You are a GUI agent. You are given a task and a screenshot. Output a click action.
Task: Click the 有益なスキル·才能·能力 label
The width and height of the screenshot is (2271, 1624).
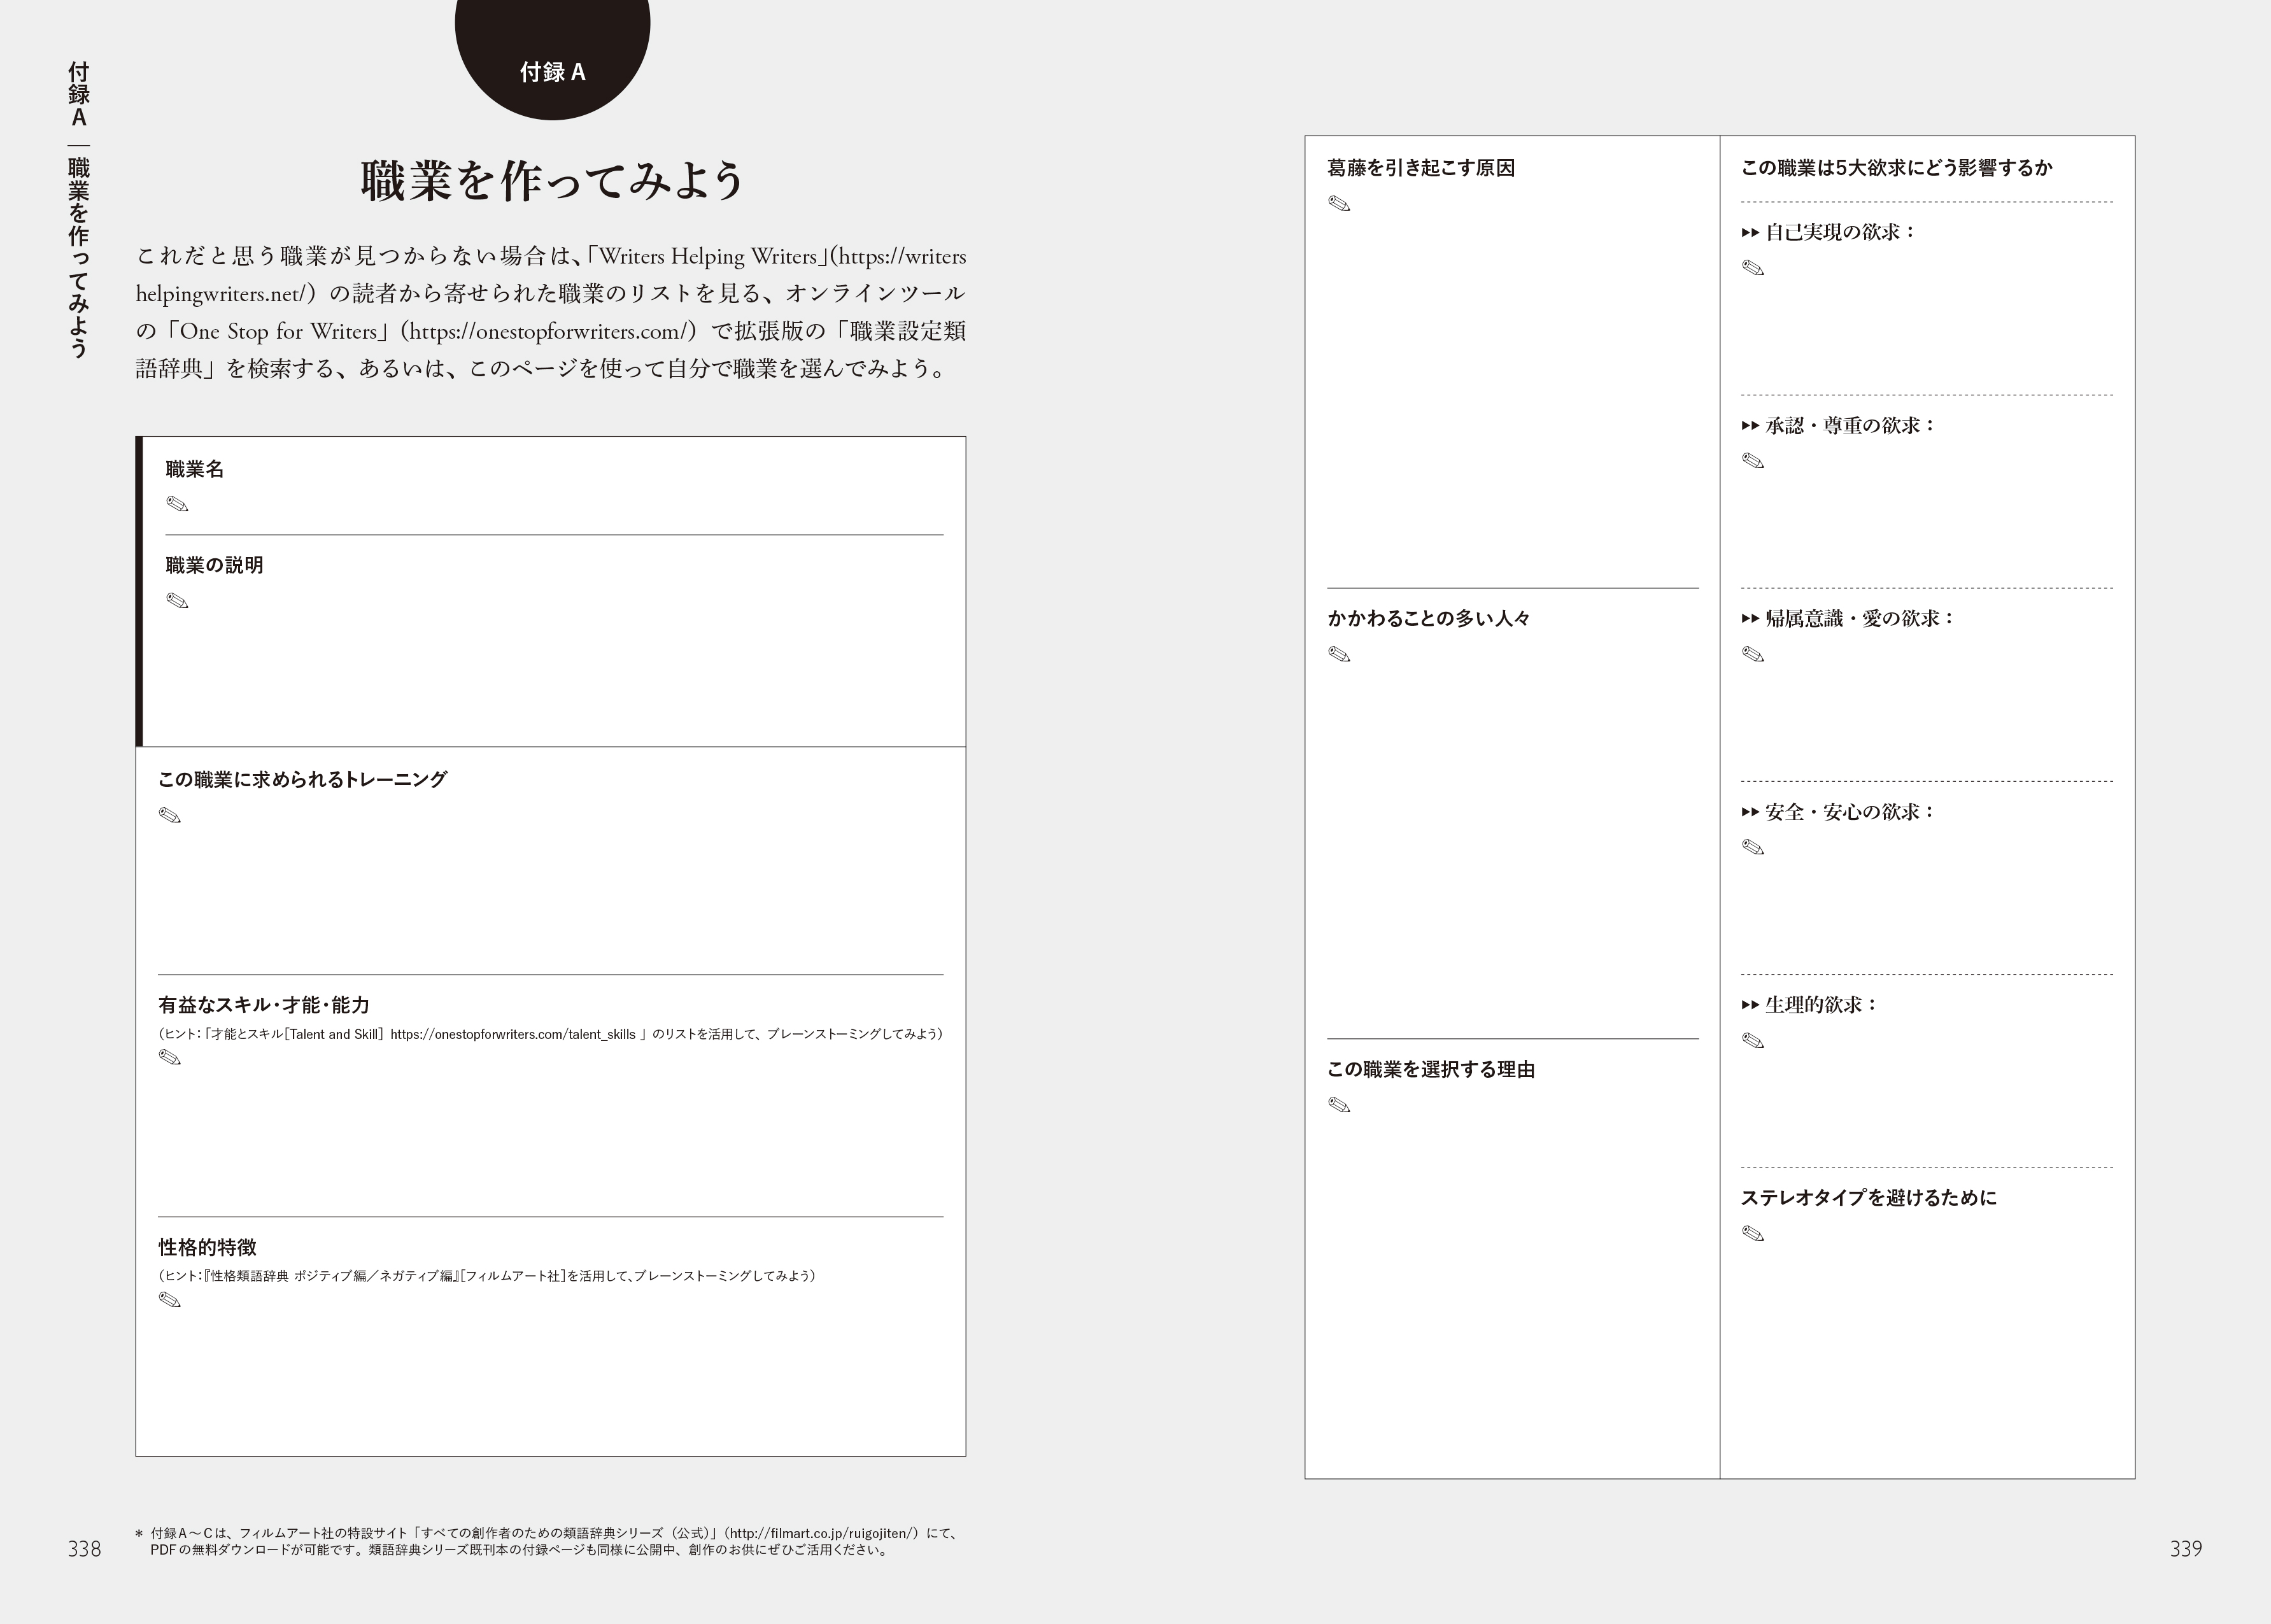coord(264,1005)
